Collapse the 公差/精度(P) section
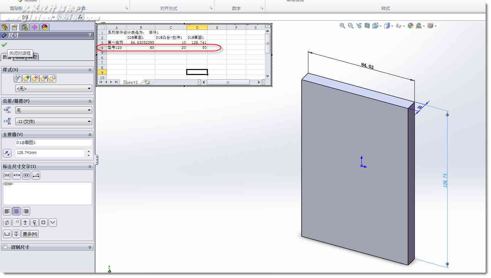 click(90, 101)
